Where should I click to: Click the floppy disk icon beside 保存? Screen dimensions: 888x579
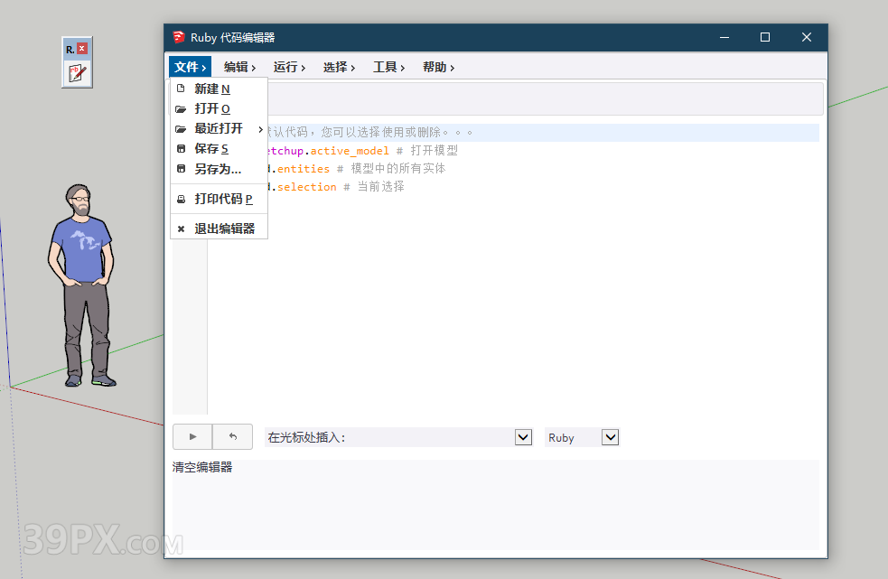tap(182, 149)
